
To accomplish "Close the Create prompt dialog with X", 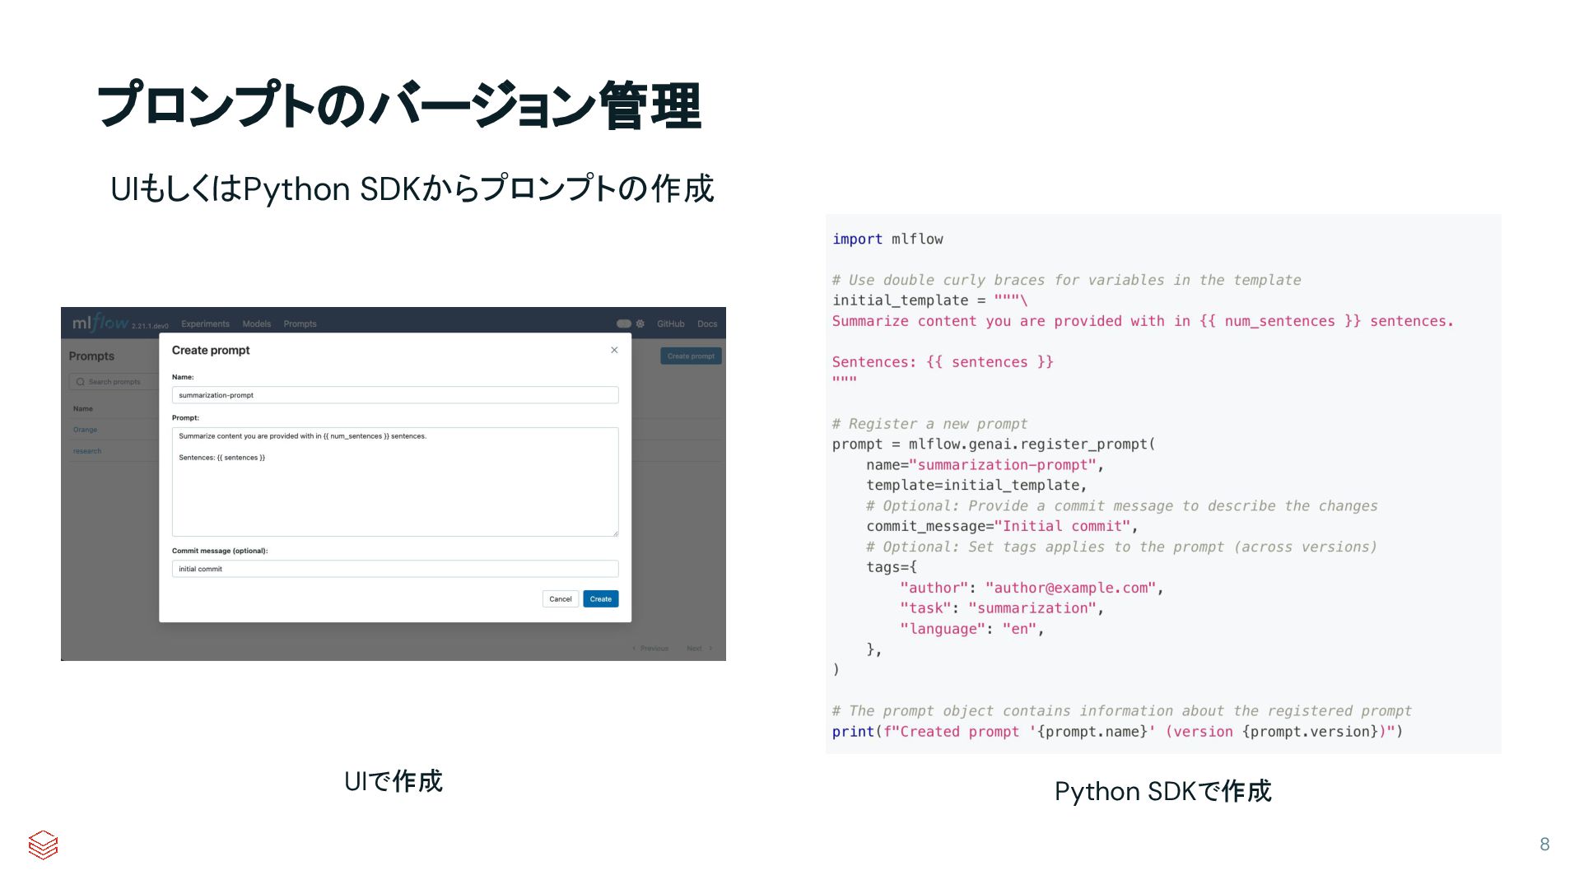I will coord(614,350).
